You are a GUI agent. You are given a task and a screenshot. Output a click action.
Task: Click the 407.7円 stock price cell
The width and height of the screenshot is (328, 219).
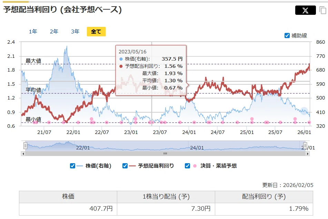point(68,209)
